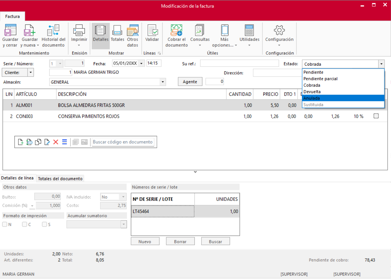The width and height of the screenshot is (391, 279).
Task: Click red X delete line icon
Action: (56, 142)
